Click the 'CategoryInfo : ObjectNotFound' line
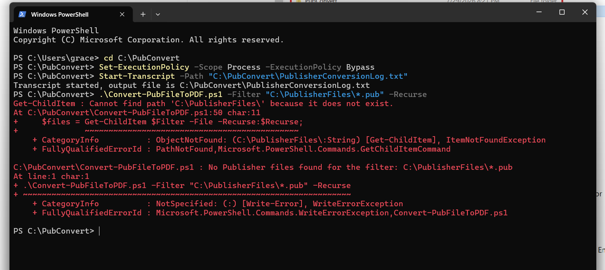This screenshot has width=605, height=270. (x=289, y=140)
